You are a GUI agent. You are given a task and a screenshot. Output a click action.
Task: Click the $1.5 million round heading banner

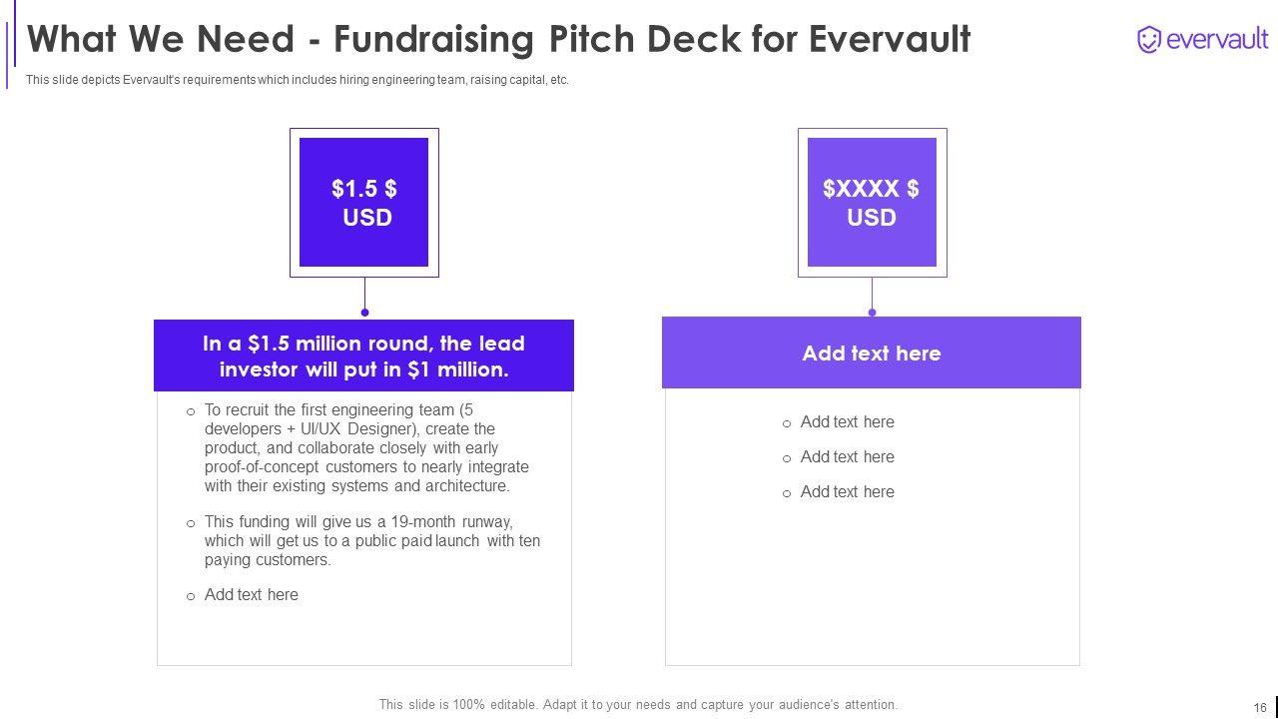click(x=363, y=356)
